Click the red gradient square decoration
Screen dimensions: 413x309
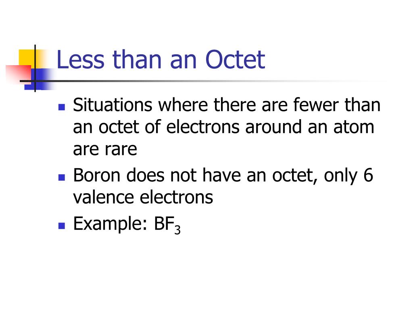[19, 74]
